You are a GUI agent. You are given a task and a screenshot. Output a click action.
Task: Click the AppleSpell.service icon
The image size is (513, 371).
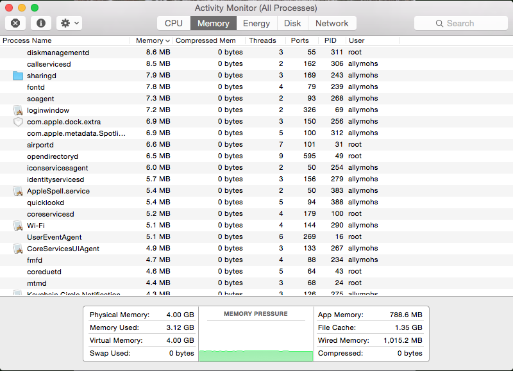(x=18, y=191)
